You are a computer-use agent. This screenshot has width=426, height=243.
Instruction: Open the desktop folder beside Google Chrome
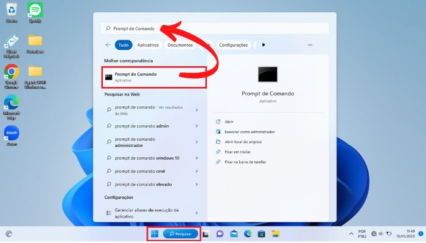[35, 77]
